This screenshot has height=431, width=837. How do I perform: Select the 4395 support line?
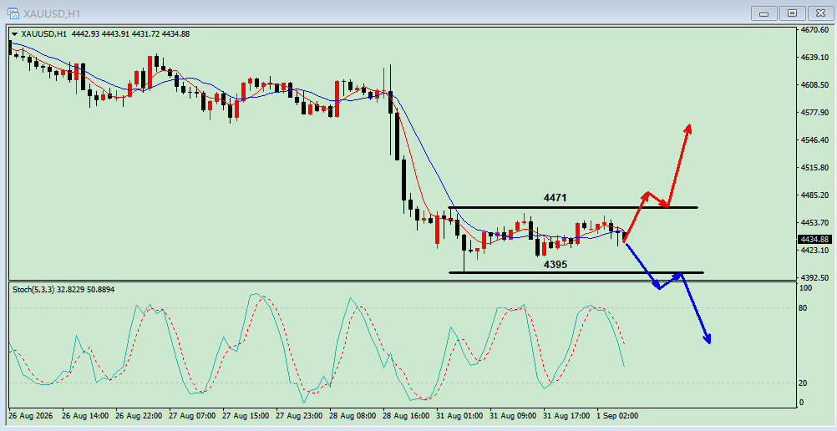click(576, 272)
